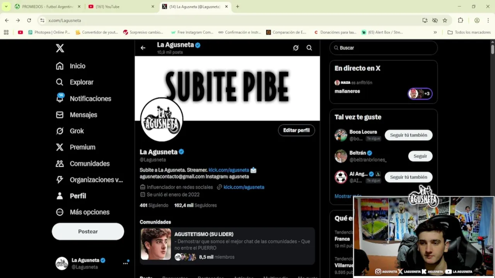
Task: Open Donaciones para laa... bookmark
Action: pyautogui.click(x=335, y=32)
